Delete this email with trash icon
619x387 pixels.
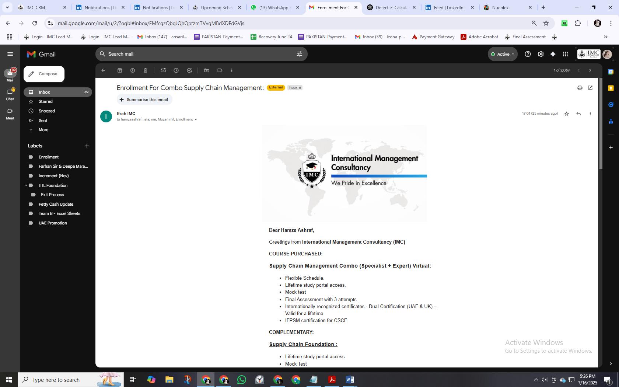[146, 70]
